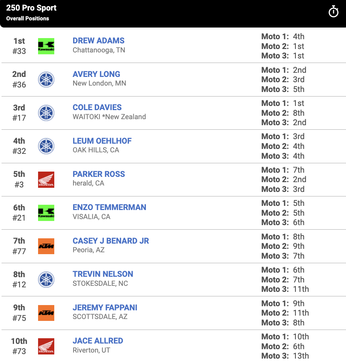
Task: Select the Honda logo beside Jace Allred
Action: click(46, 346)
